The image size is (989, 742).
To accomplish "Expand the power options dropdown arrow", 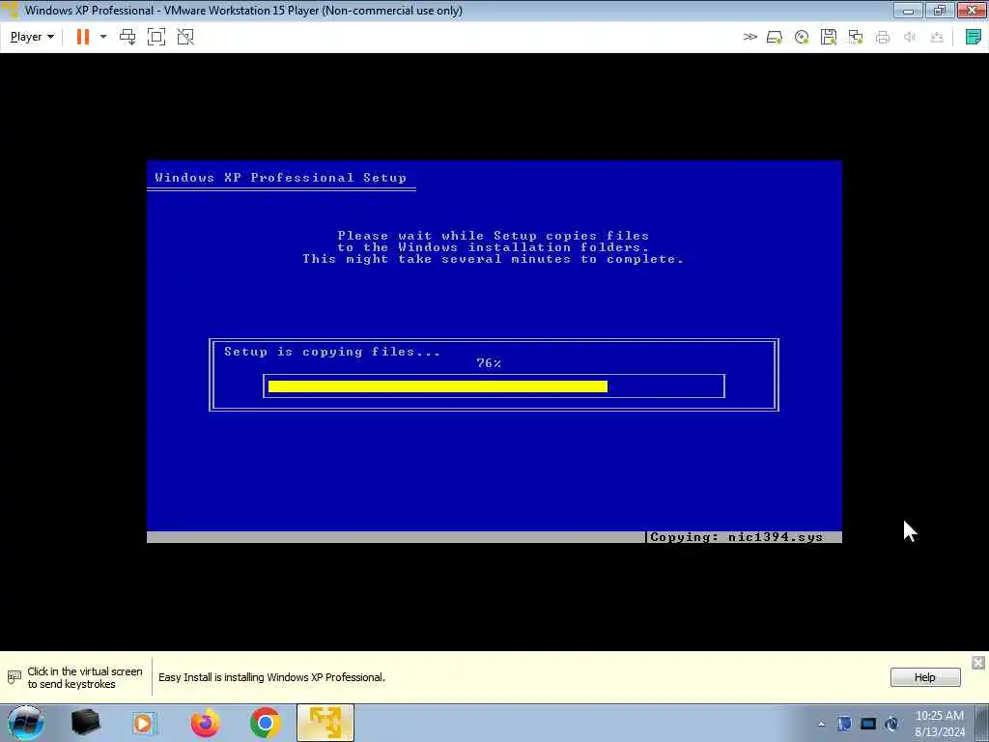I will [102, 37].
